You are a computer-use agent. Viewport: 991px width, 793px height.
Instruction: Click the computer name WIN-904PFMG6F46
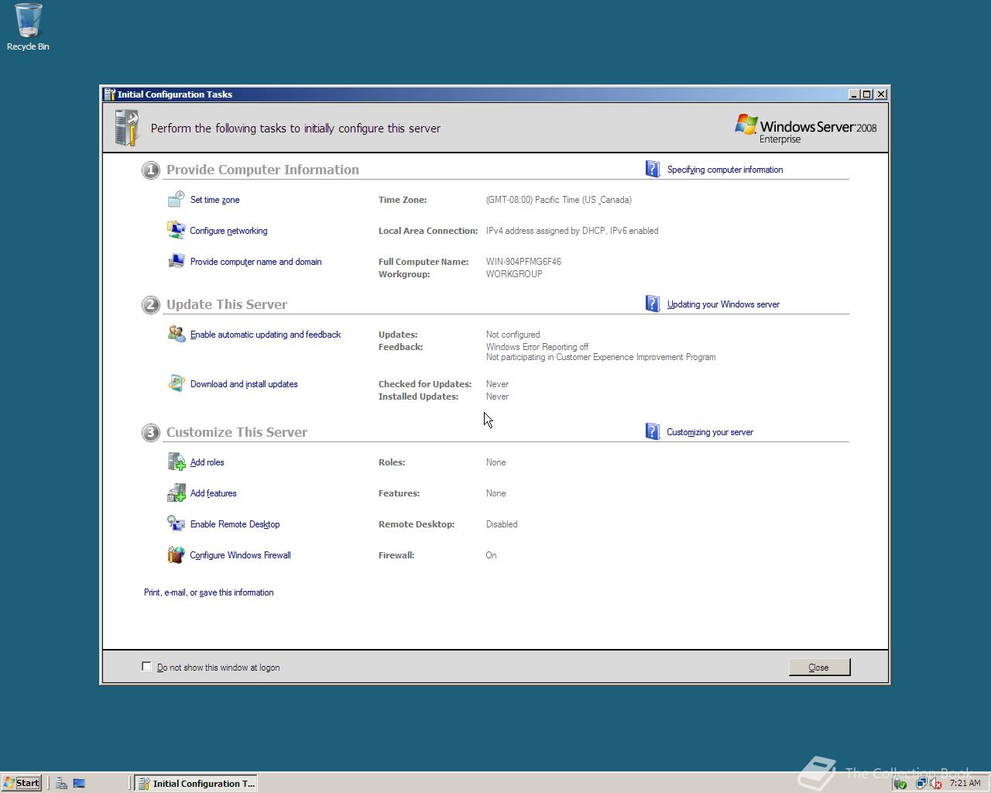click(x=523, y=262)
